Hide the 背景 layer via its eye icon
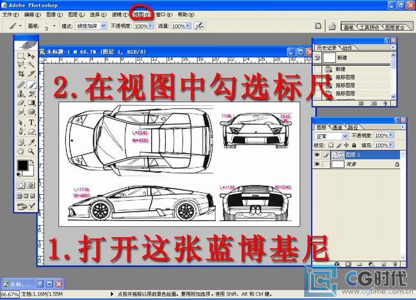The image size is (416, 300). coord(317,164)
